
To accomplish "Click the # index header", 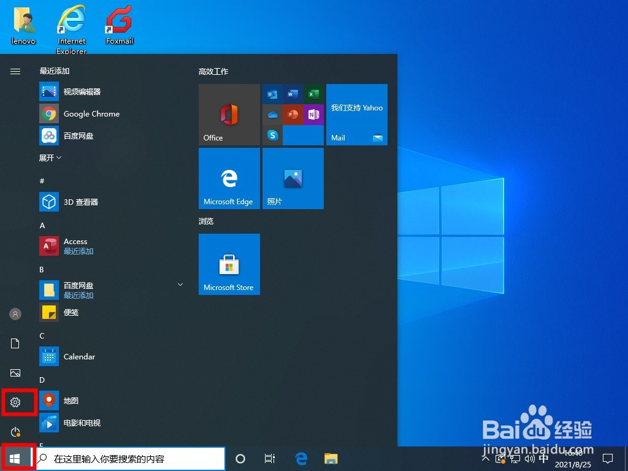I will point(42,181).
